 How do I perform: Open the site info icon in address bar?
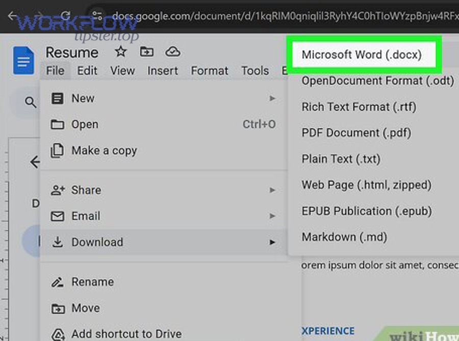pos(97,15)
